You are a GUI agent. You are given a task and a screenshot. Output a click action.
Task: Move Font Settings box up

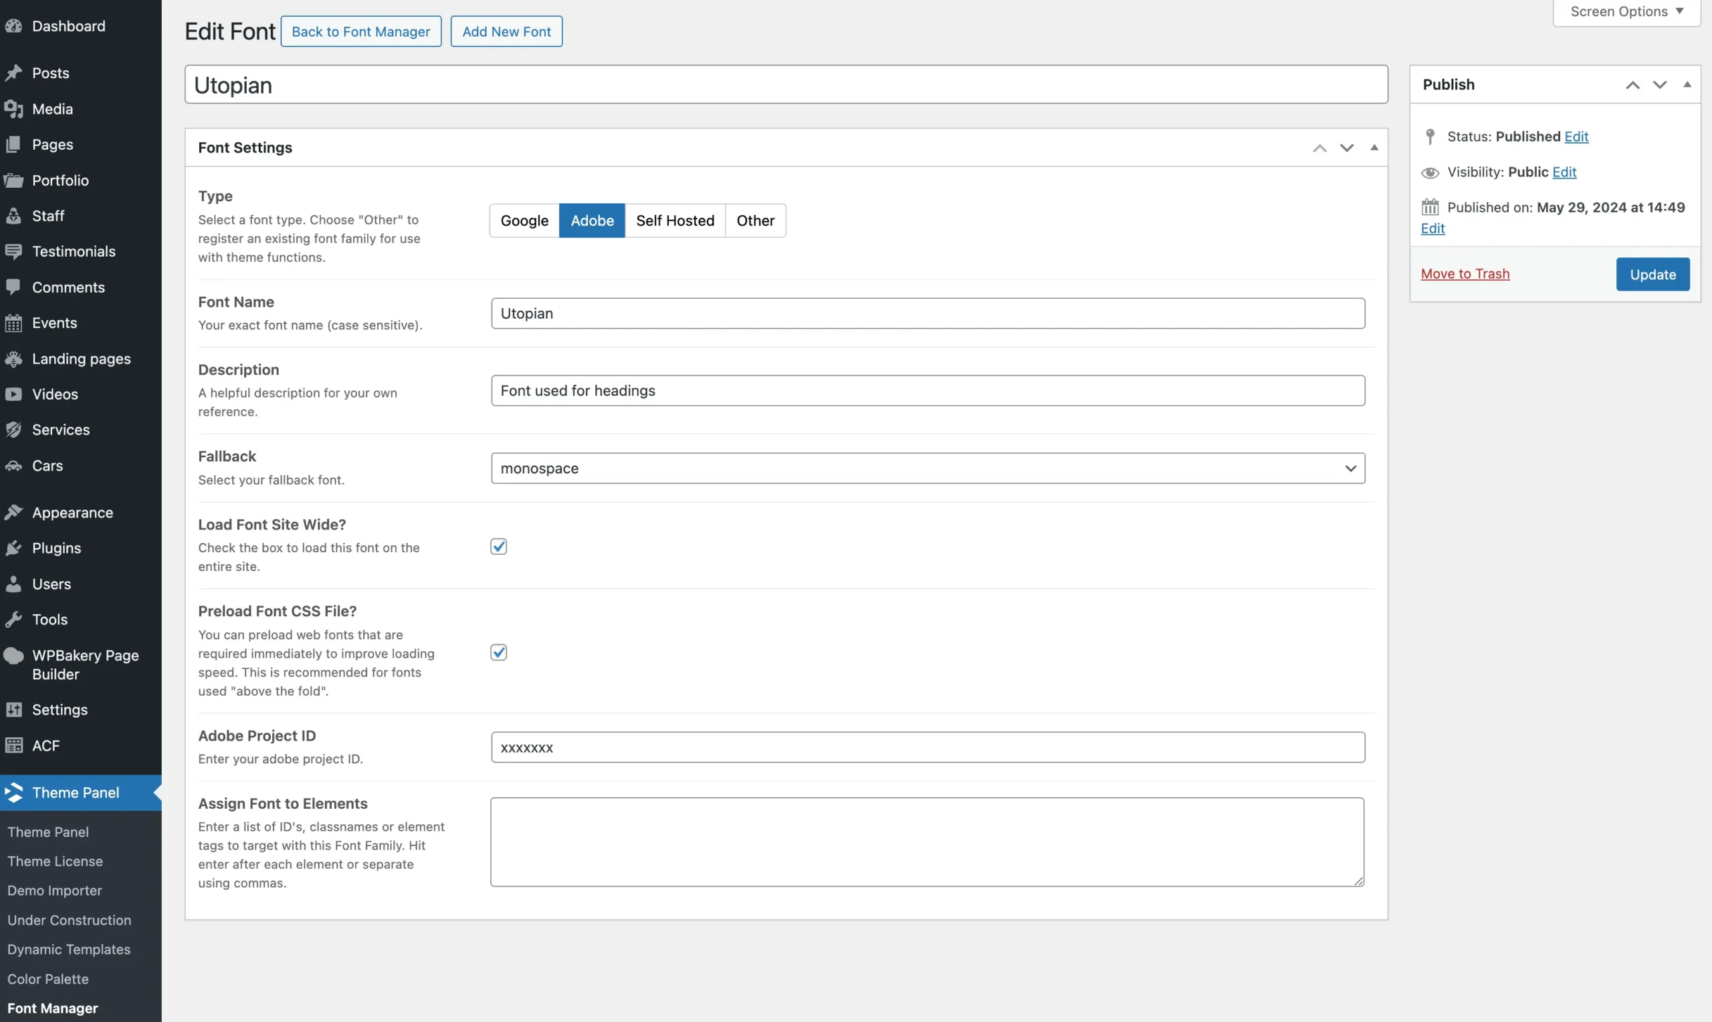click(x=1319, y=148)
